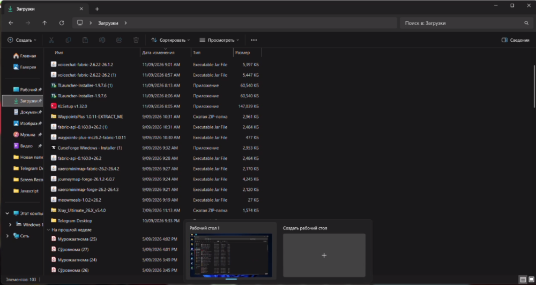Open the Просмотреть dropdown
The height and width of the screenshot is (285, 536).
(x=219, y=40)
